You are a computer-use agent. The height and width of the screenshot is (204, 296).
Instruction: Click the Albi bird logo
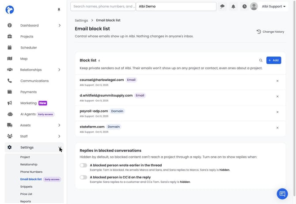[10, 10]
